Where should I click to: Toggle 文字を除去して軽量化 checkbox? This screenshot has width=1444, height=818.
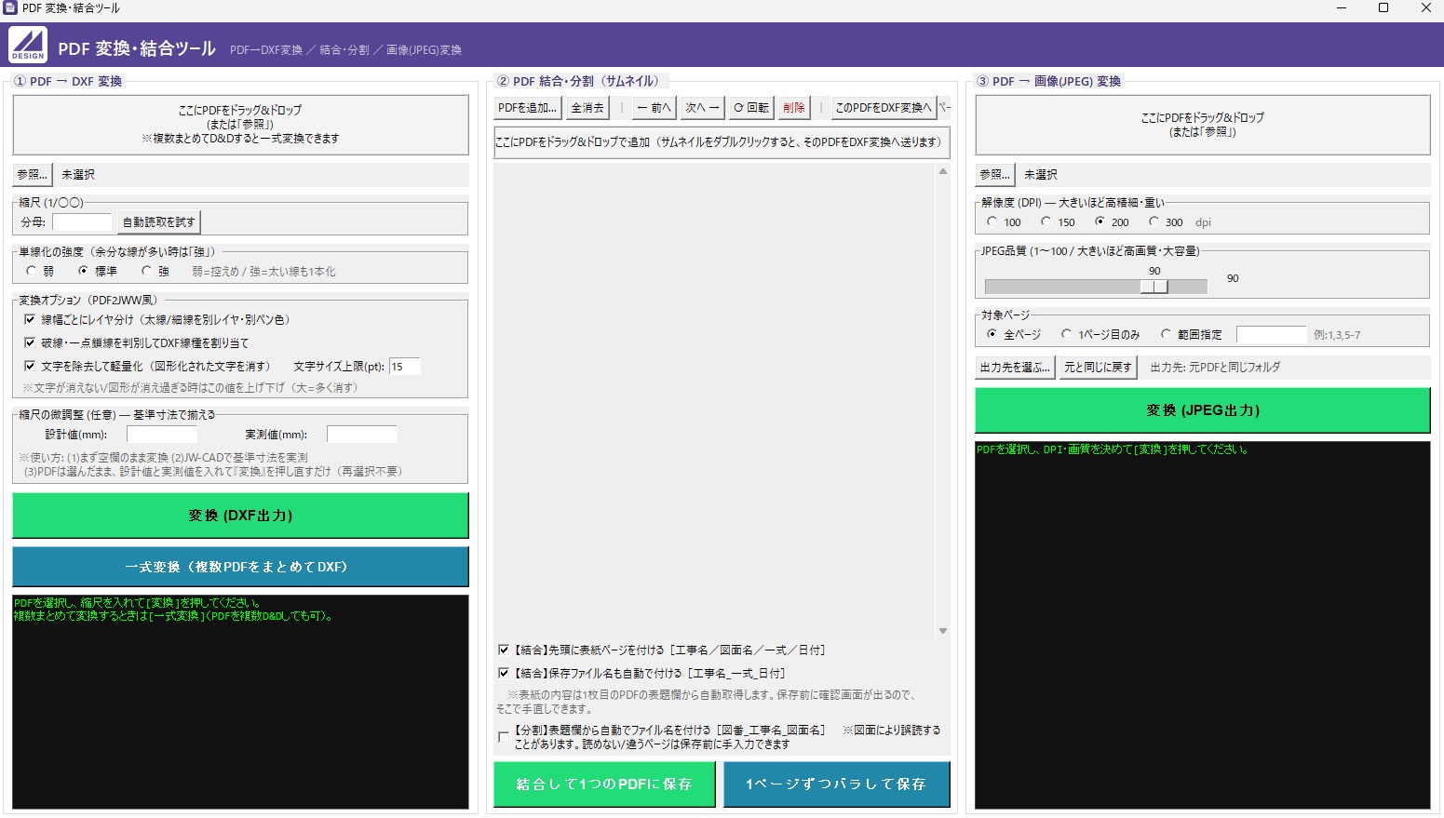pos(30,366)
